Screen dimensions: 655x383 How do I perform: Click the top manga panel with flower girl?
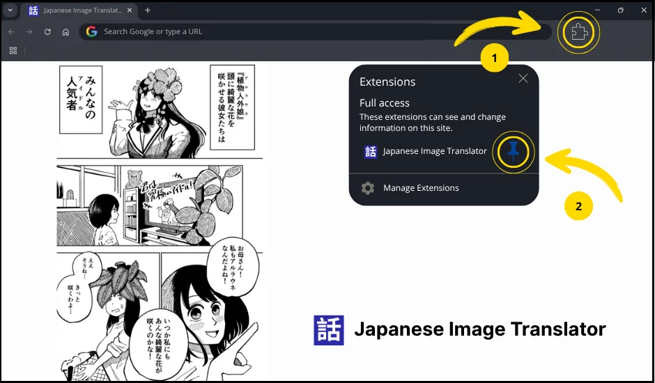[160, 110]
